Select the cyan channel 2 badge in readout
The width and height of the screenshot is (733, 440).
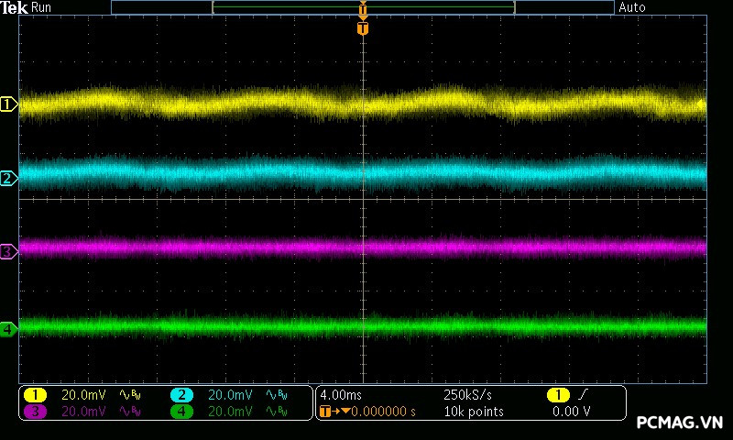(x=181, y=394)
